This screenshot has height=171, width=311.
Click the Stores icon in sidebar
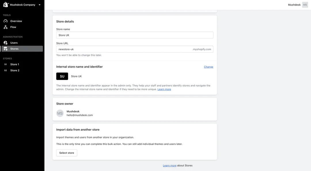coord(5,49)
